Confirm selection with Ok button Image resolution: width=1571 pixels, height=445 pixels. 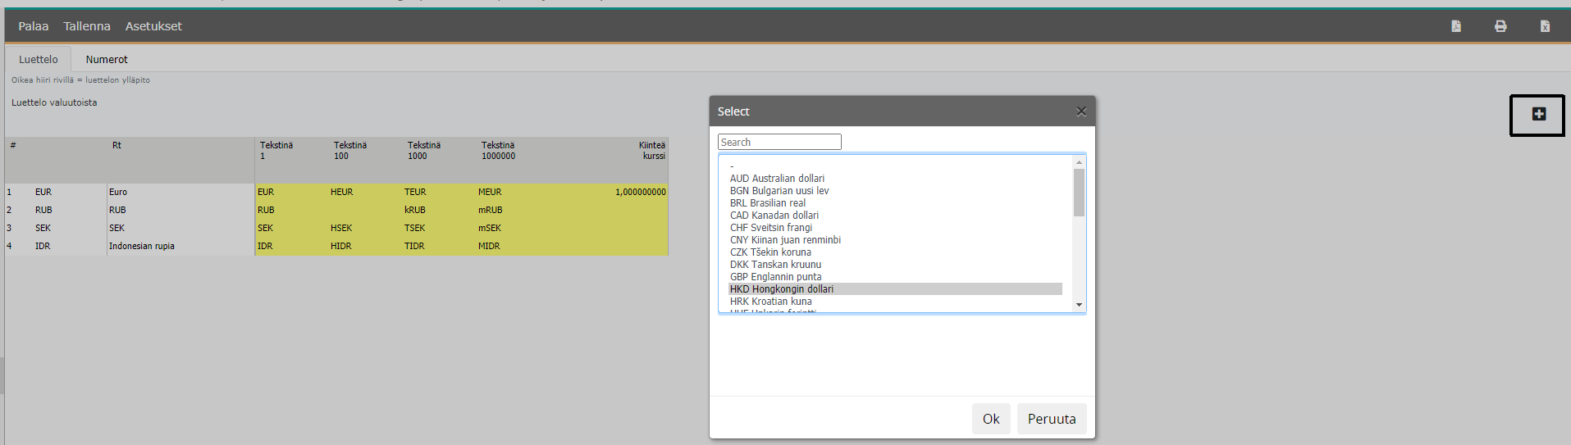991,419
